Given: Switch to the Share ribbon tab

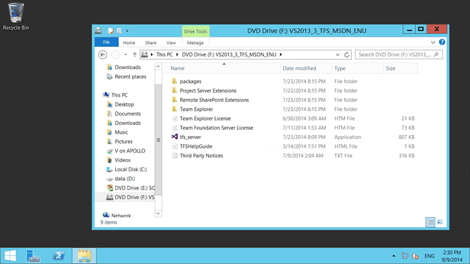Looking at the screenshot, I should tap(150, 43).
